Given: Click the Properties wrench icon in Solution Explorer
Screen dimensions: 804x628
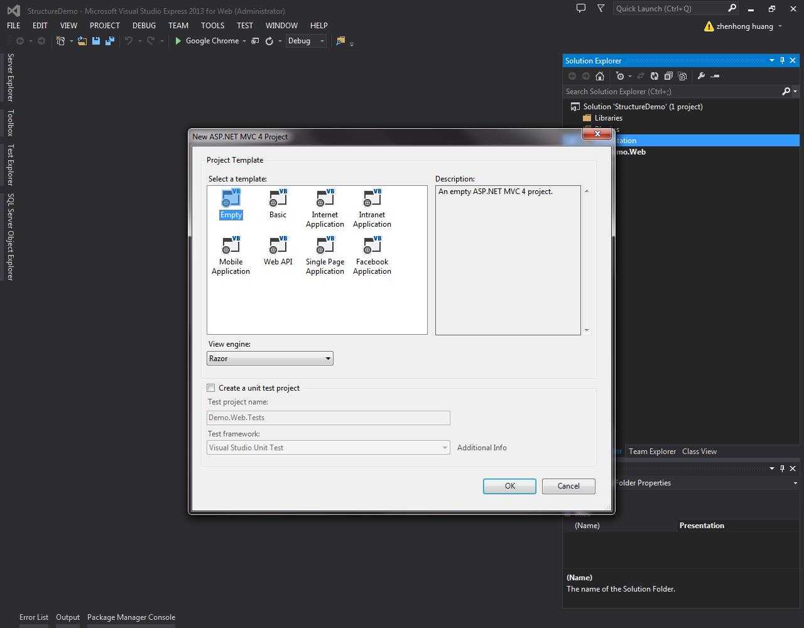Looking at the screenshot, I should [701, 76].
